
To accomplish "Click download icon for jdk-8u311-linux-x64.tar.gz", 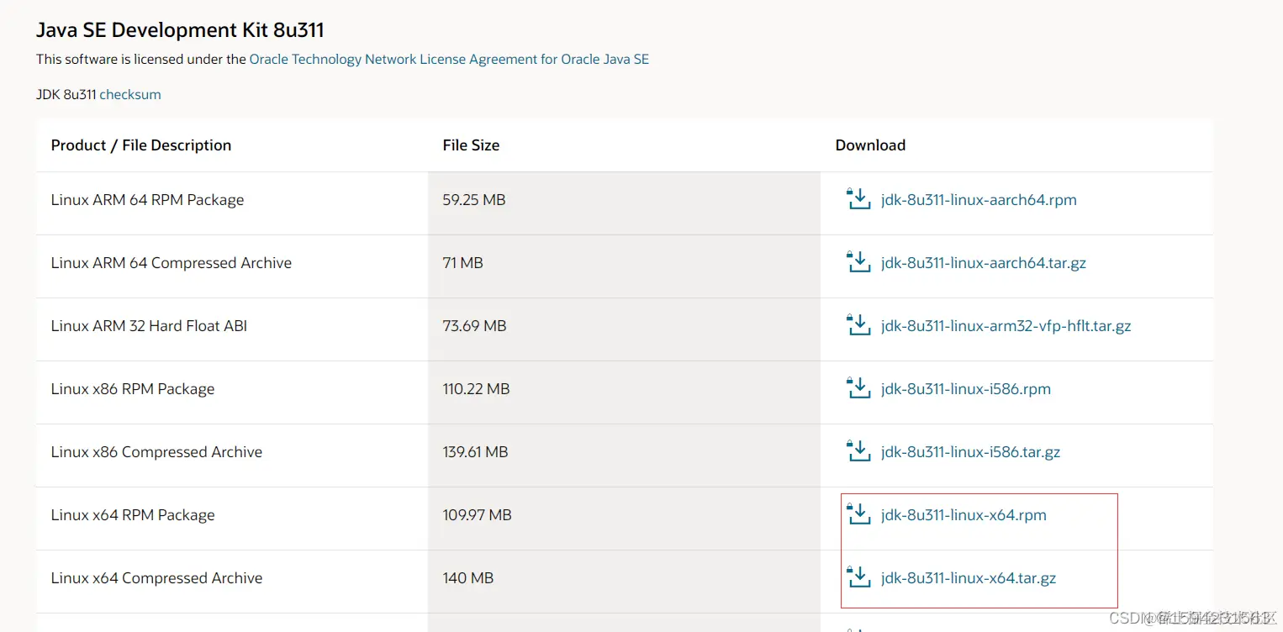I will click(858, 577).
